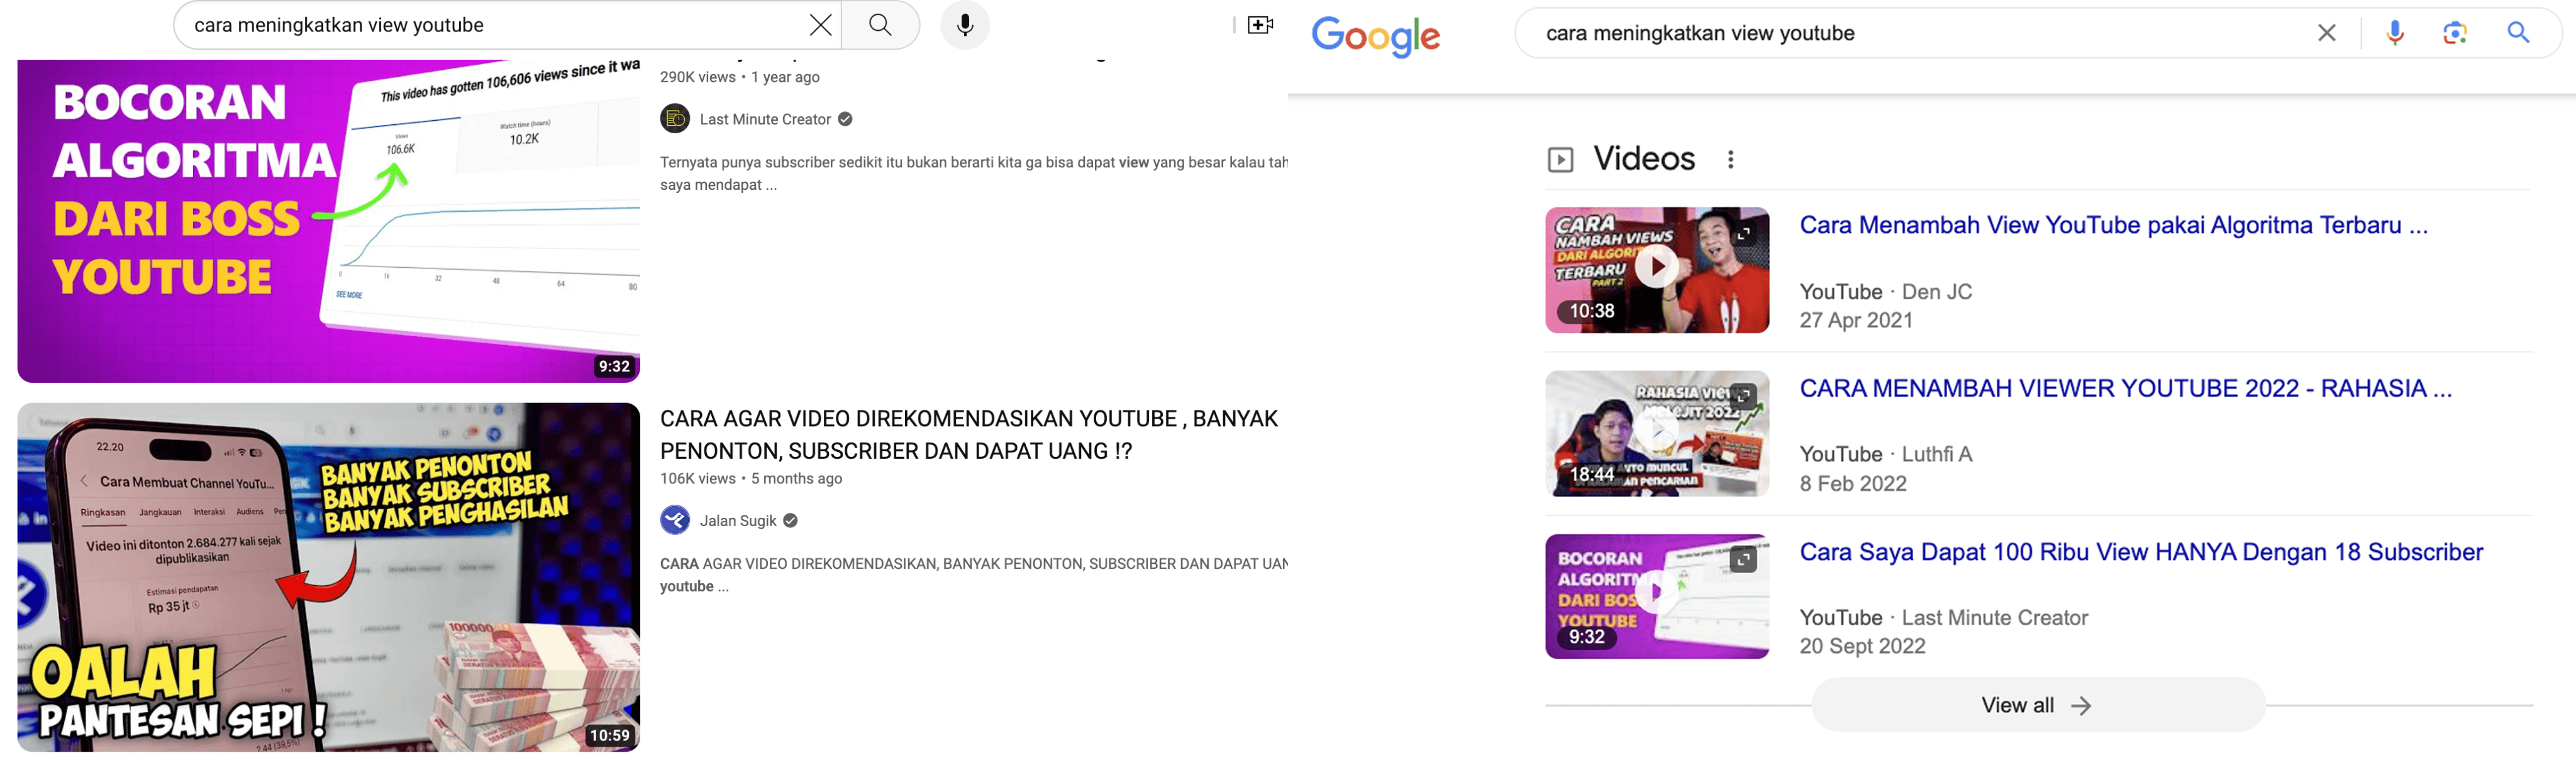Click the 10:59 duration badge

[x=609, y=735]
